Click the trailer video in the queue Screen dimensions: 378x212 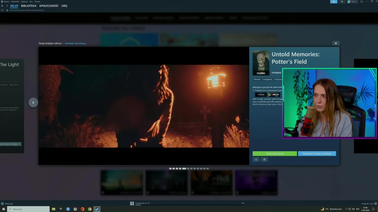(144, 106)
